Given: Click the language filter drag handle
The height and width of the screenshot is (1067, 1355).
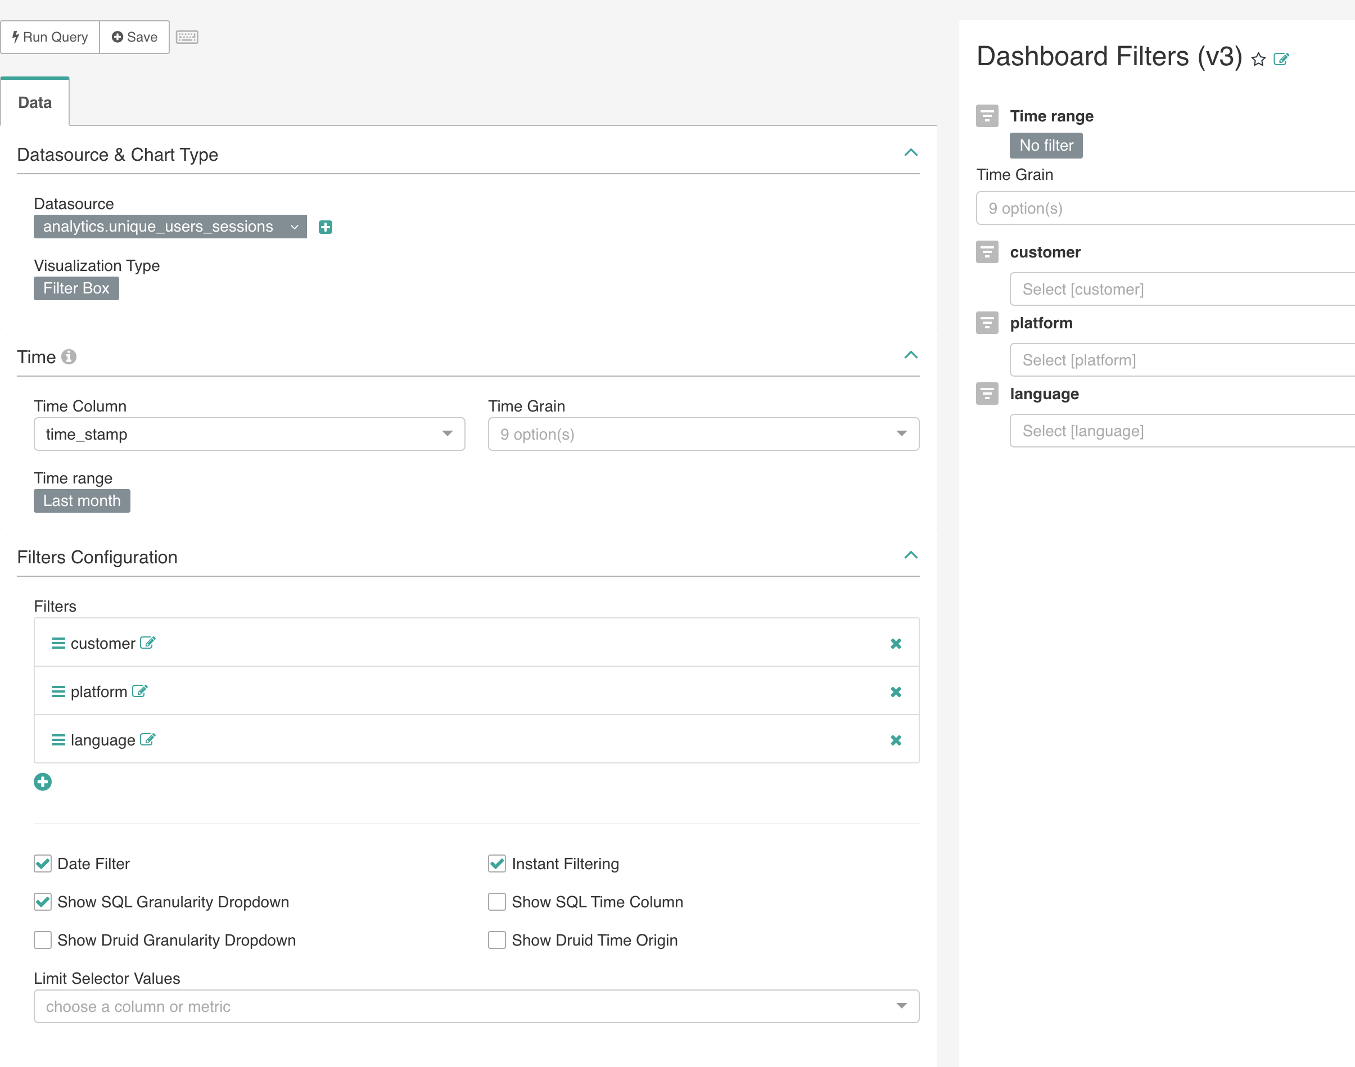Looking at the screenshot, I should tap(58, 740).
